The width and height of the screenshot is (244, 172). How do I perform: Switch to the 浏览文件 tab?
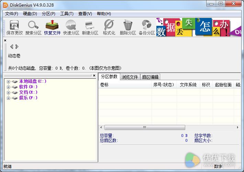coord(130,77)
